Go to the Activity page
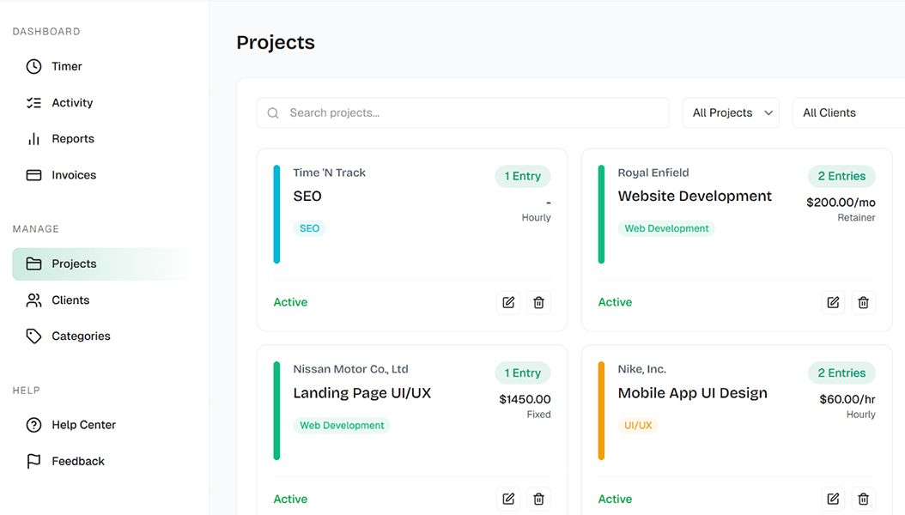 pyautogui.click(x=71, y=103)
